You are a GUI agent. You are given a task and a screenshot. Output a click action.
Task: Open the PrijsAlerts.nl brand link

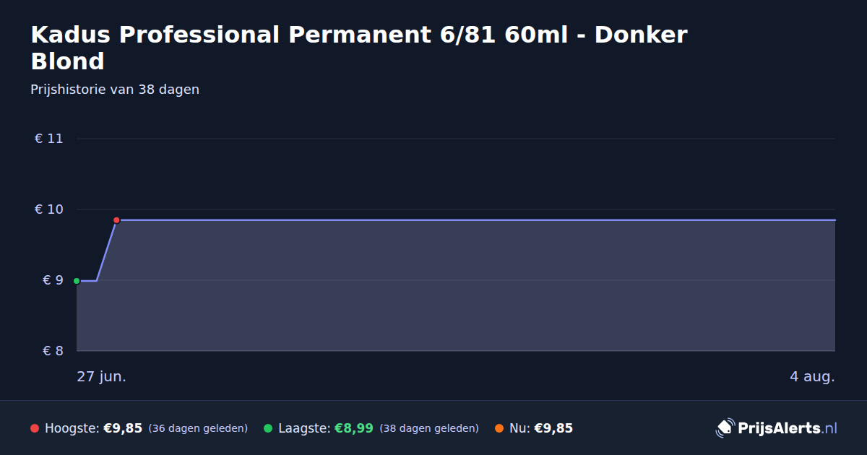click(777, 428)
